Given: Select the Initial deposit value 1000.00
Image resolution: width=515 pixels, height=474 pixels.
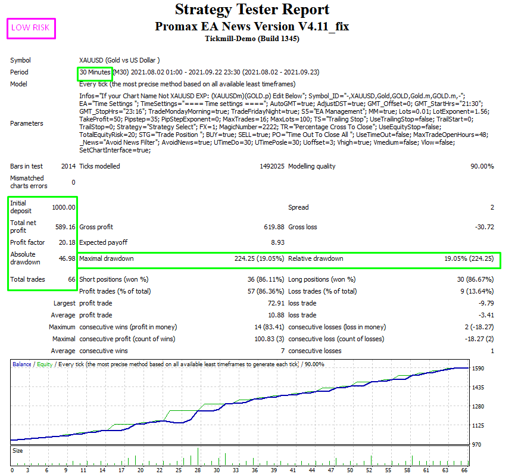Looking at the screenshot, I should pyautogui.click(x=64, y=208).
